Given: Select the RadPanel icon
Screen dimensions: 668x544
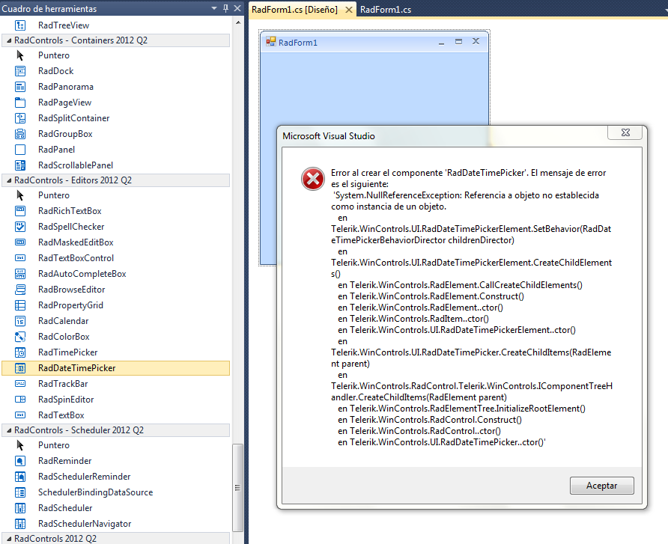Looking at the screenshot, I should (x=20, y=150).
